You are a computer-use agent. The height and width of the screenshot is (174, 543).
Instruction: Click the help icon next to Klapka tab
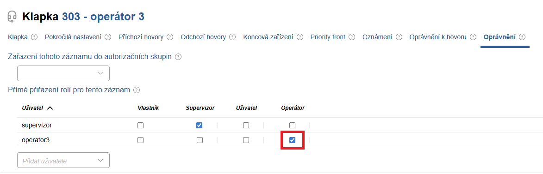34,37
